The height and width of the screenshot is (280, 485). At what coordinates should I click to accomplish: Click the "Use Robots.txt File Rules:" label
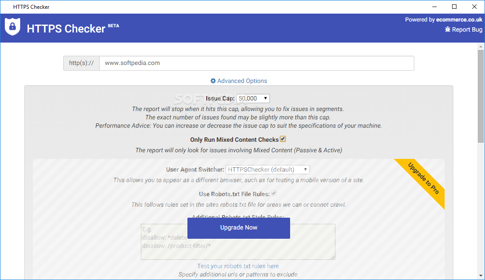tap(234, 194)
